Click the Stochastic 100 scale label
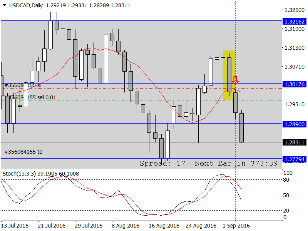Image resolution: width=308 pixels, height=231 pixels. point(288,173)
